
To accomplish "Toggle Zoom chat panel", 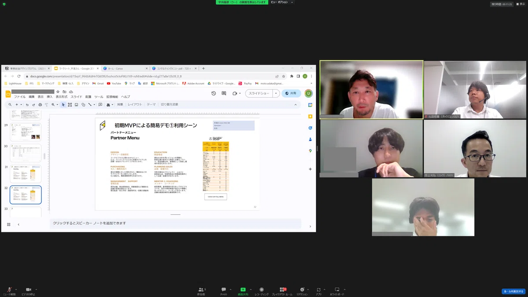I will pyautogui.click(x=224, y=290).
